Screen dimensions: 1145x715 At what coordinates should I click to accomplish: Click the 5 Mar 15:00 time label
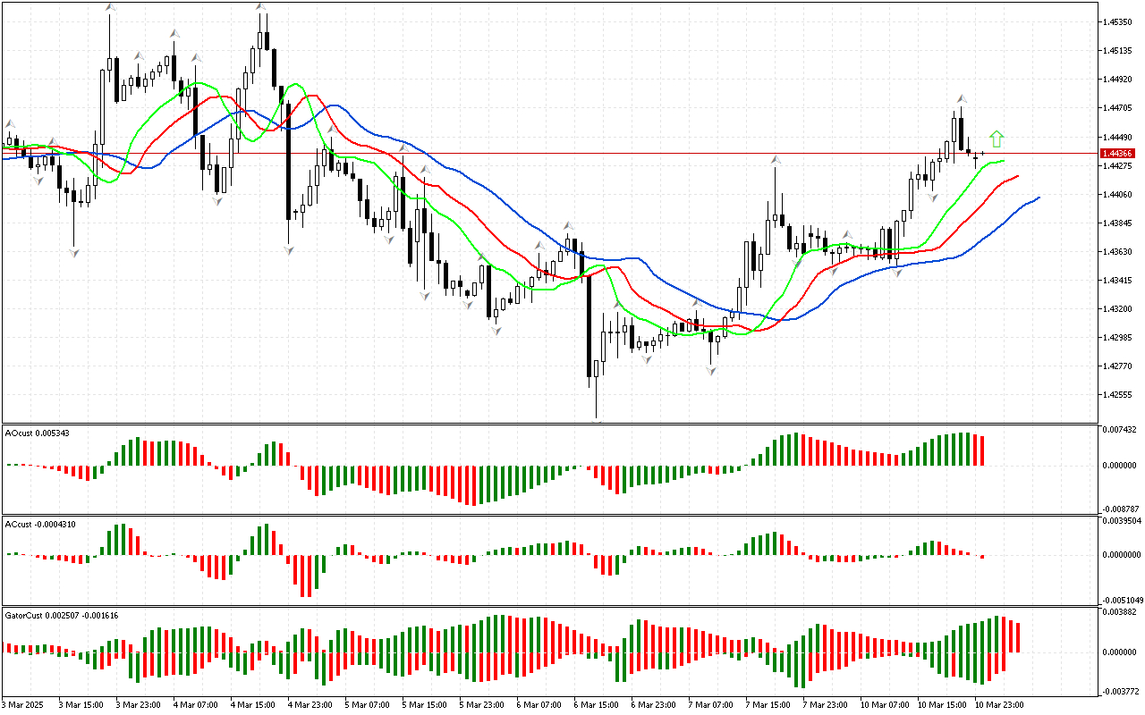[426, 704]
